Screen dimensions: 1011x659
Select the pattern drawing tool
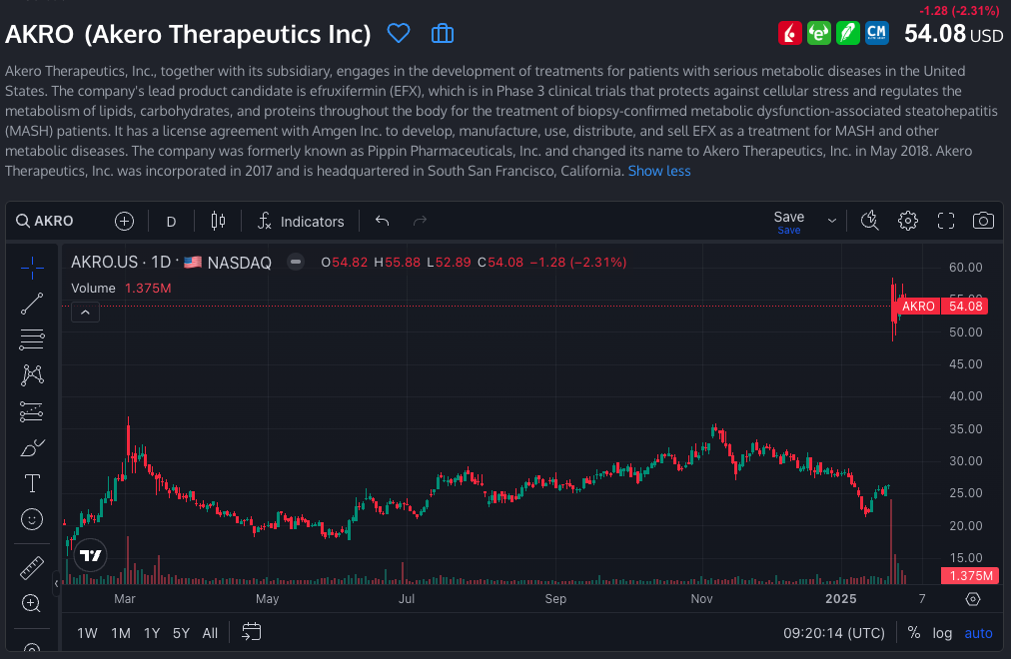coord(32,375)
